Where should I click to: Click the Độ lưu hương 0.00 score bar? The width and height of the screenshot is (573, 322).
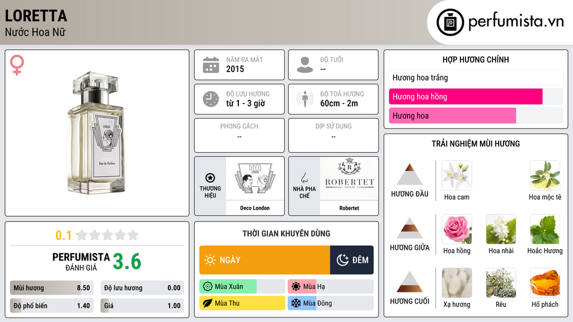click(x=142, y=288)
